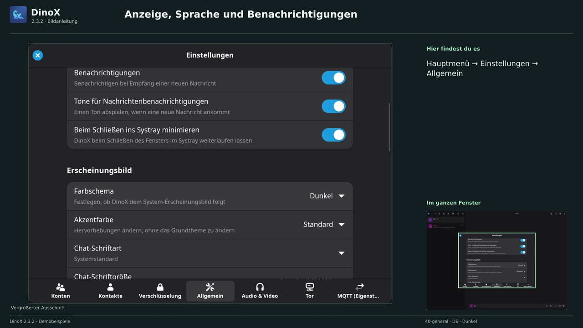Screen dimensions: 583x328
Task: Switch to the MQTT (Eigenst… tab
Action: pos(358,291)
